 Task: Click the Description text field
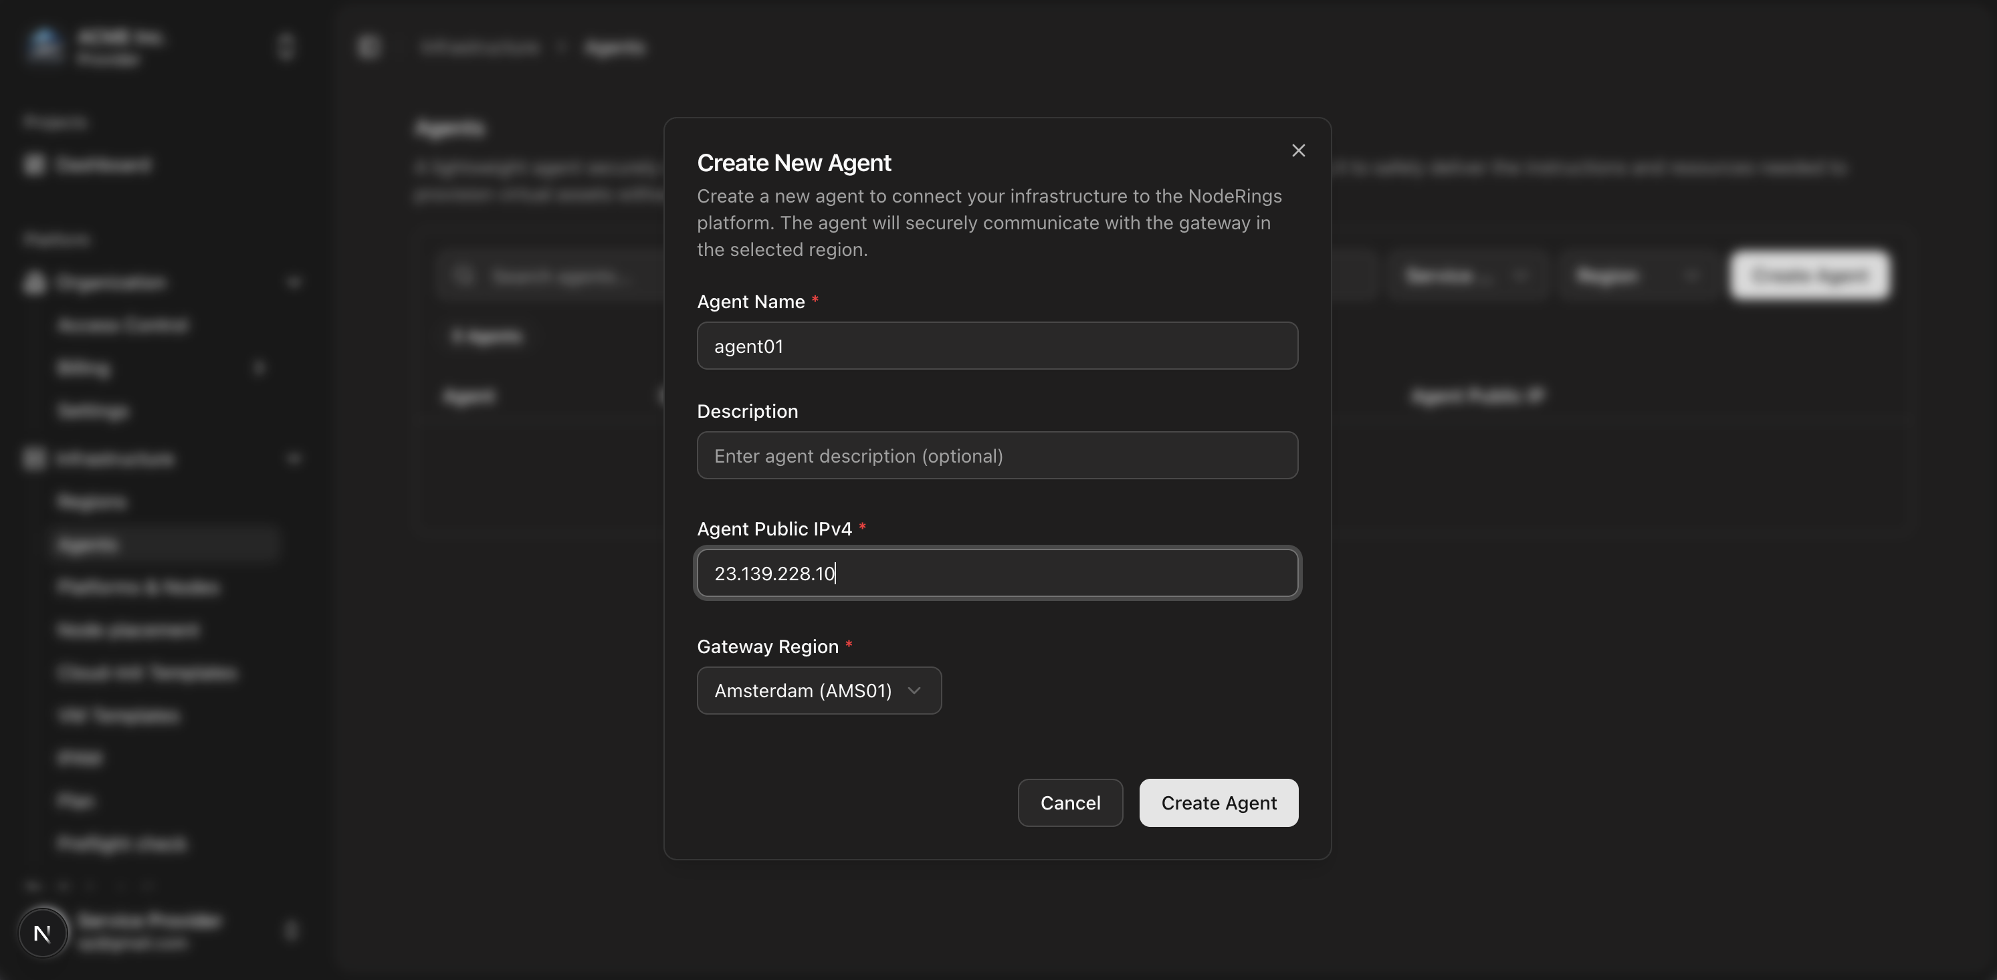click(997, 455)
